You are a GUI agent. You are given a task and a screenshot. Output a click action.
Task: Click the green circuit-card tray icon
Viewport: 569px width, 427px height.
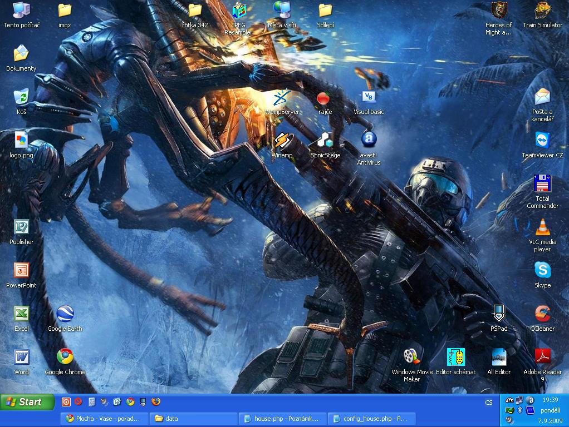pos(509,410)
